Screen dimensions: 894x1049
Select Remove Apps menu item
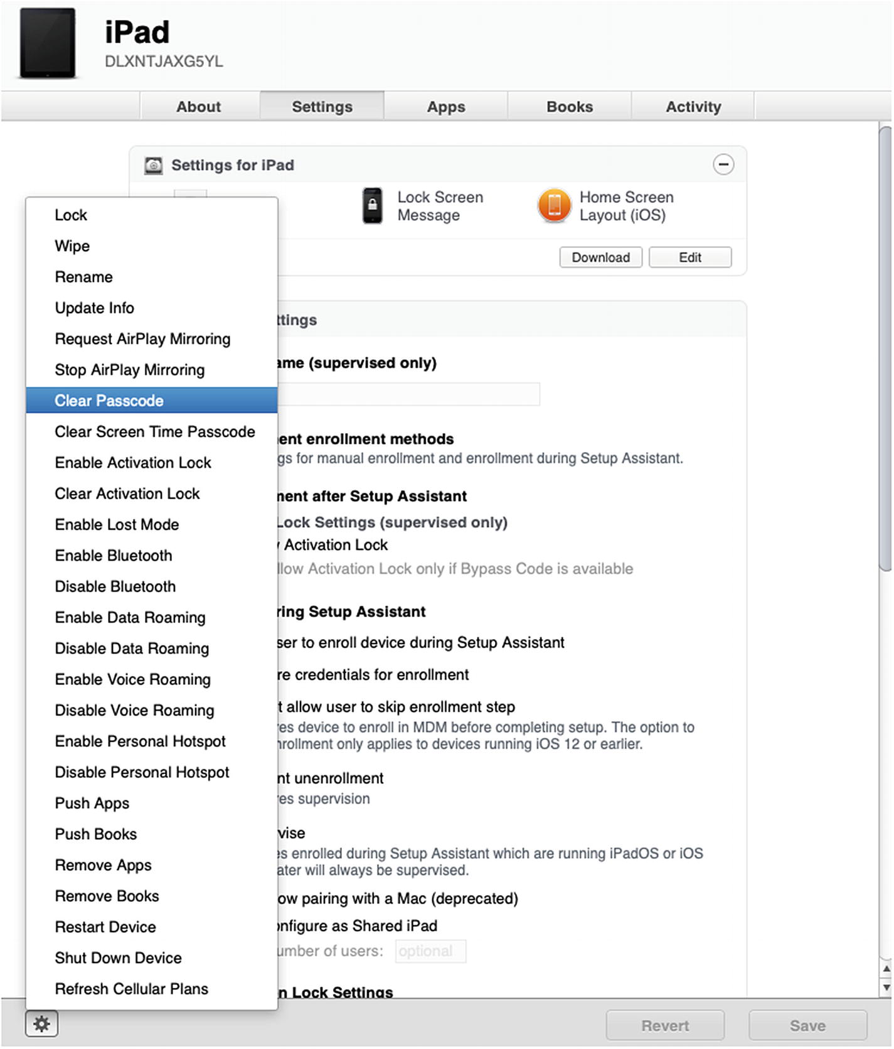152,865
